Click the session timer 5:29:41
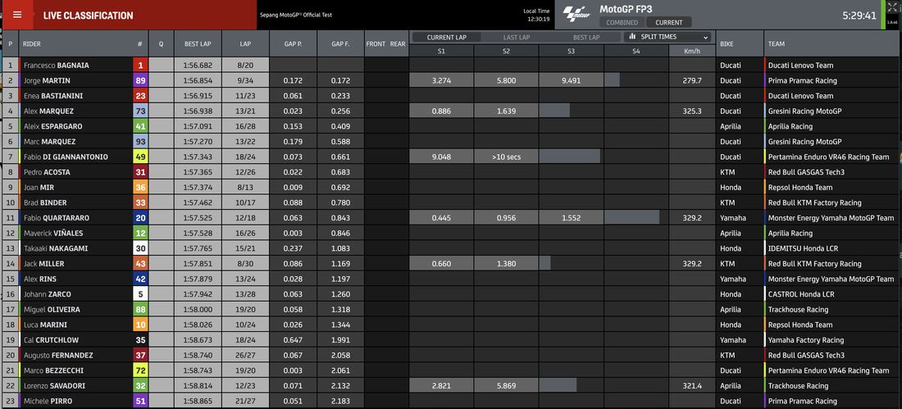 click(859, 16)
